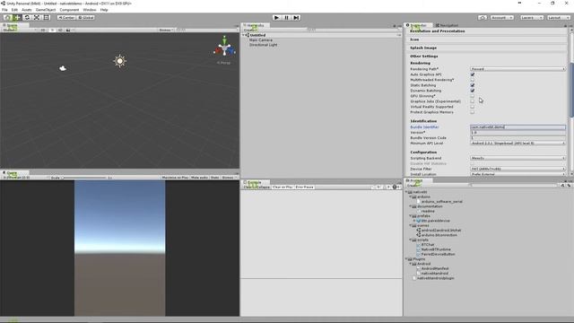The width and height of the screenshot is (574, 323).
Task: Toggle the Center pivot button
Action: pos(66,18)
